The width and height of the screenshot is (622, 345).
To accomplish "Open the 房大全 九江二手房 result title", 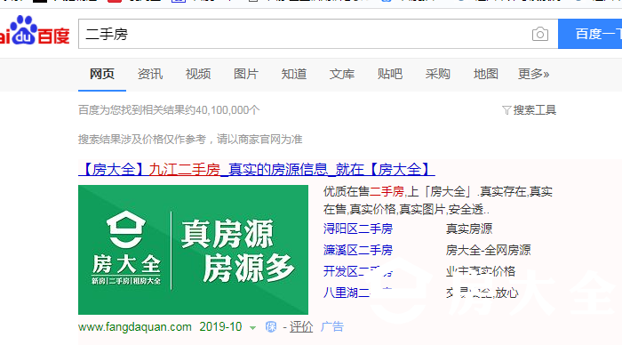I will pos(256,170).
